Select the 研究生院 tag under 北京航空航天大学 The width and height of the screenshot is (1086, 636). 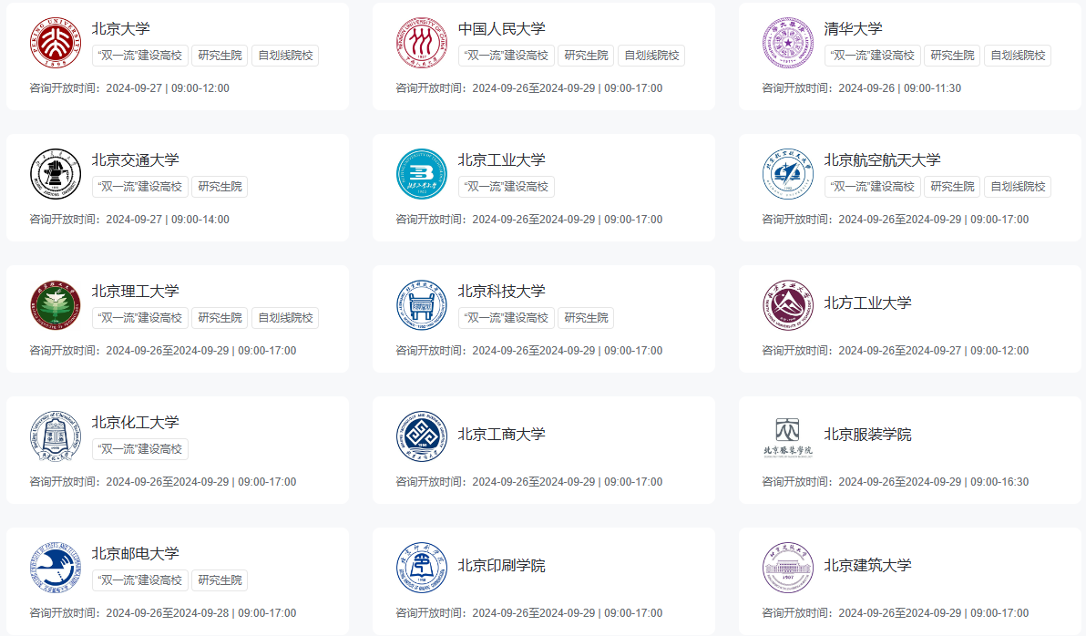click(x=952, y=187)
